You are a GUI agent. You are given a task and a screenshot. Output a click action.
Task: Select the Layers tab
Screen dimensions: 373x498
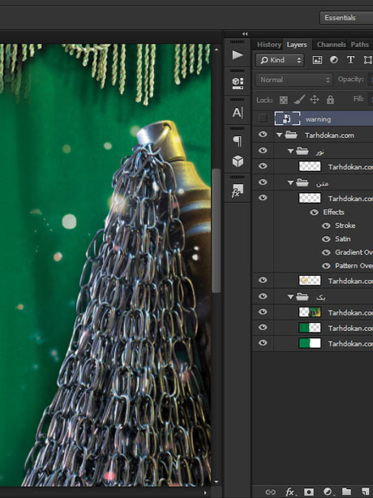[x=297, y=45]
